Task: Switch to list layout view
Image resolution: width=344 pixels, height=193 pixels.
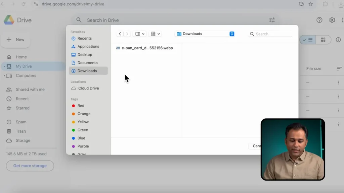Action: coord(307,40)
